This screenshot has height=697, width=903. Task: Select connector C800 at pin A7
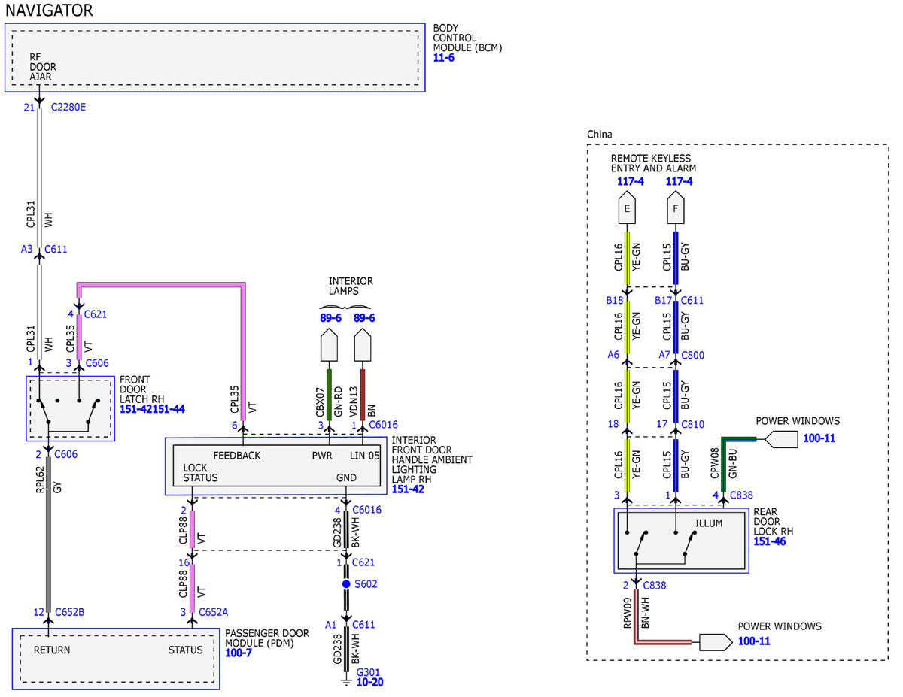pyautogui.click(x=693, y=355)
